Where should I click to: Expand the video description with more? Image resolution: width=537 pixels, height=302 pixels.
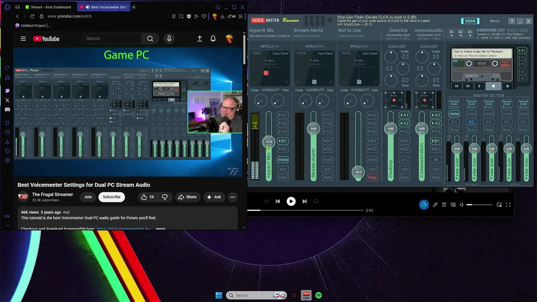160,229
